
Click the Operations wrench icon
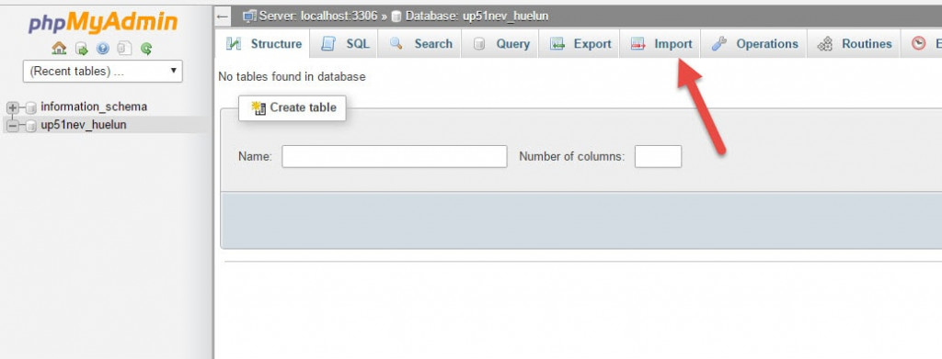click(719, 43)
